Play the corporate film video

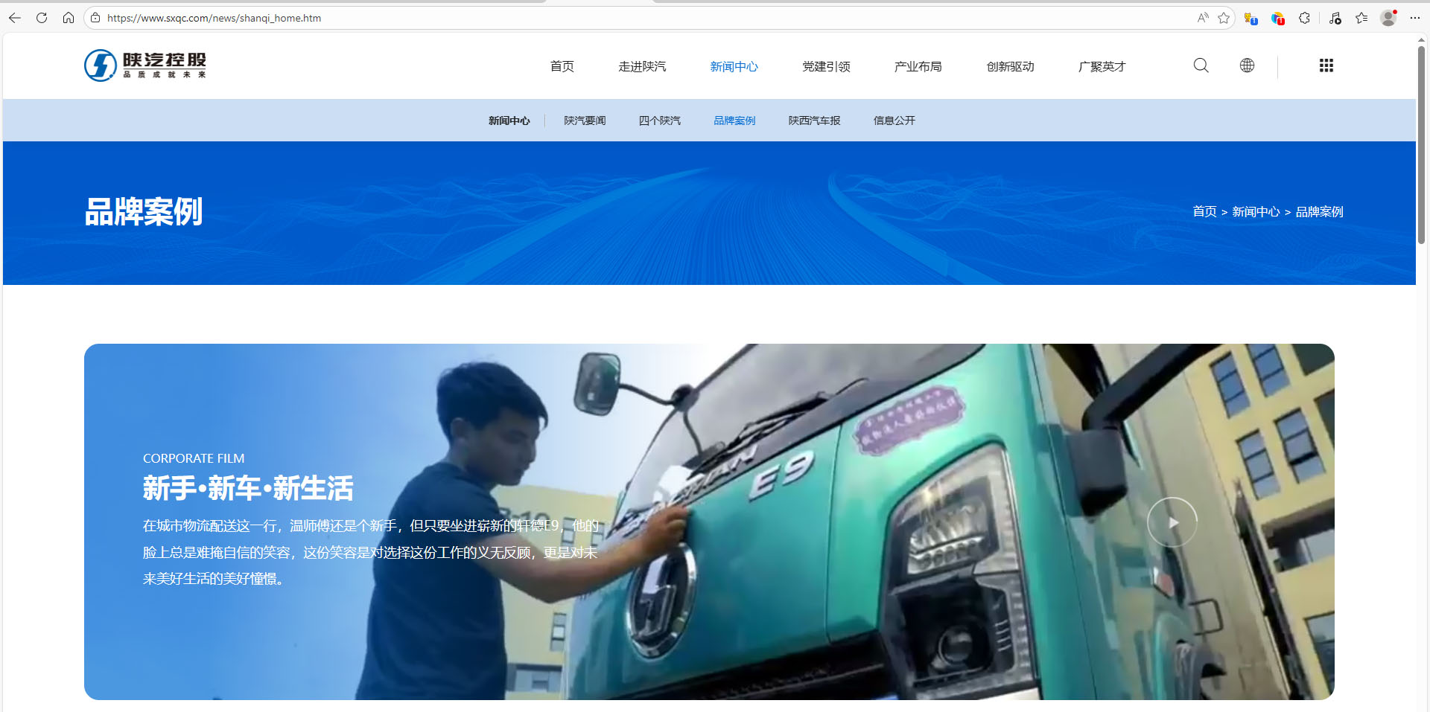click(x=1172, y=522)
